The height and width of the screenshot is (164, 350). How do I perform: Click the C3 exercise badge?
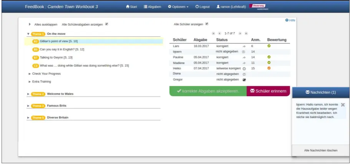(36, 66)
